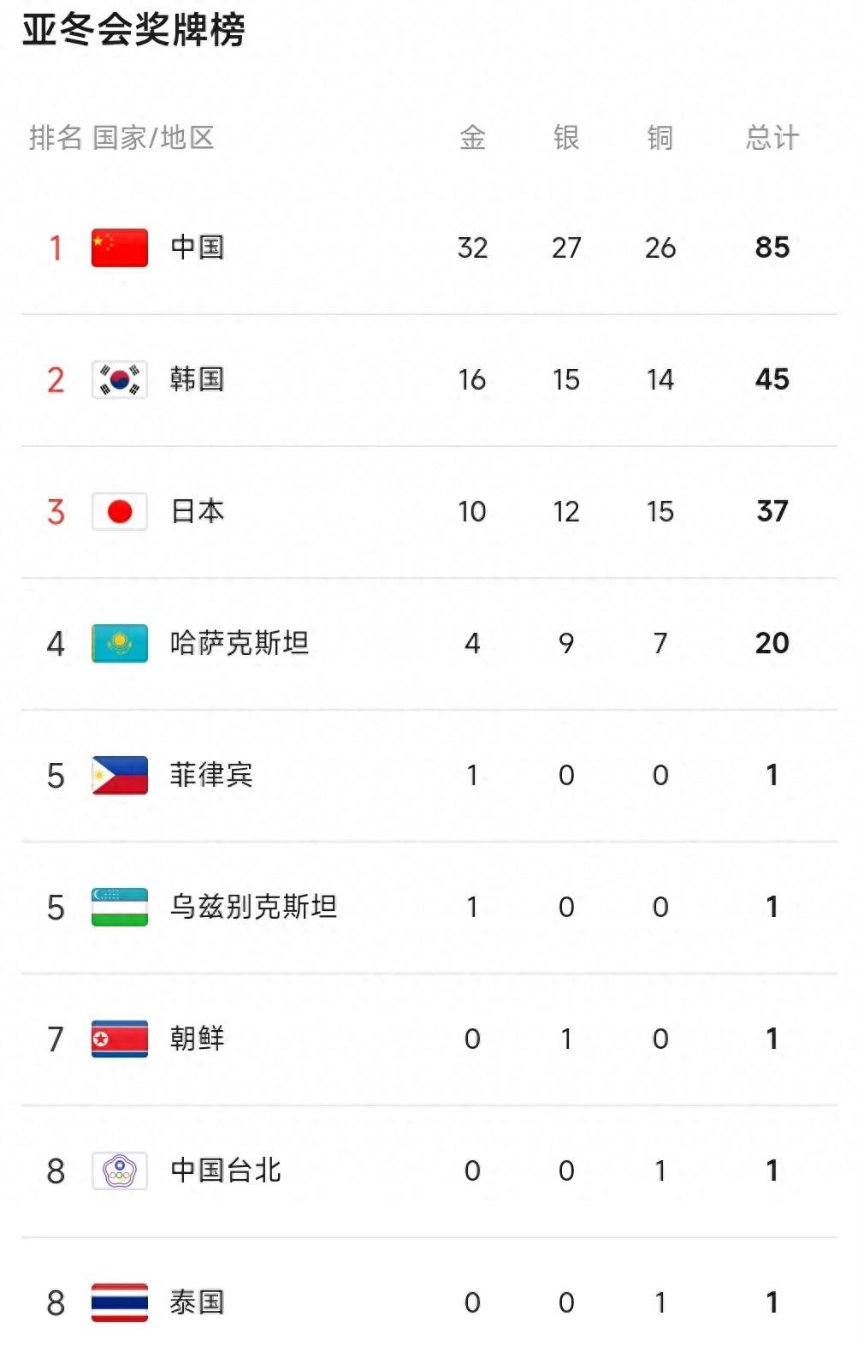Open the 乌兹别克斯坦 country name link
Image resolution: width=858 pixels, height=1352 pixels.
tap(254, 907)
